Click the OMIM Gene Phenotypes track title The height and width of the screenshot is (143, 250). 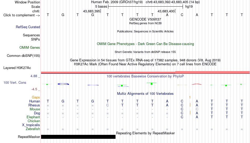coord(145,44)
